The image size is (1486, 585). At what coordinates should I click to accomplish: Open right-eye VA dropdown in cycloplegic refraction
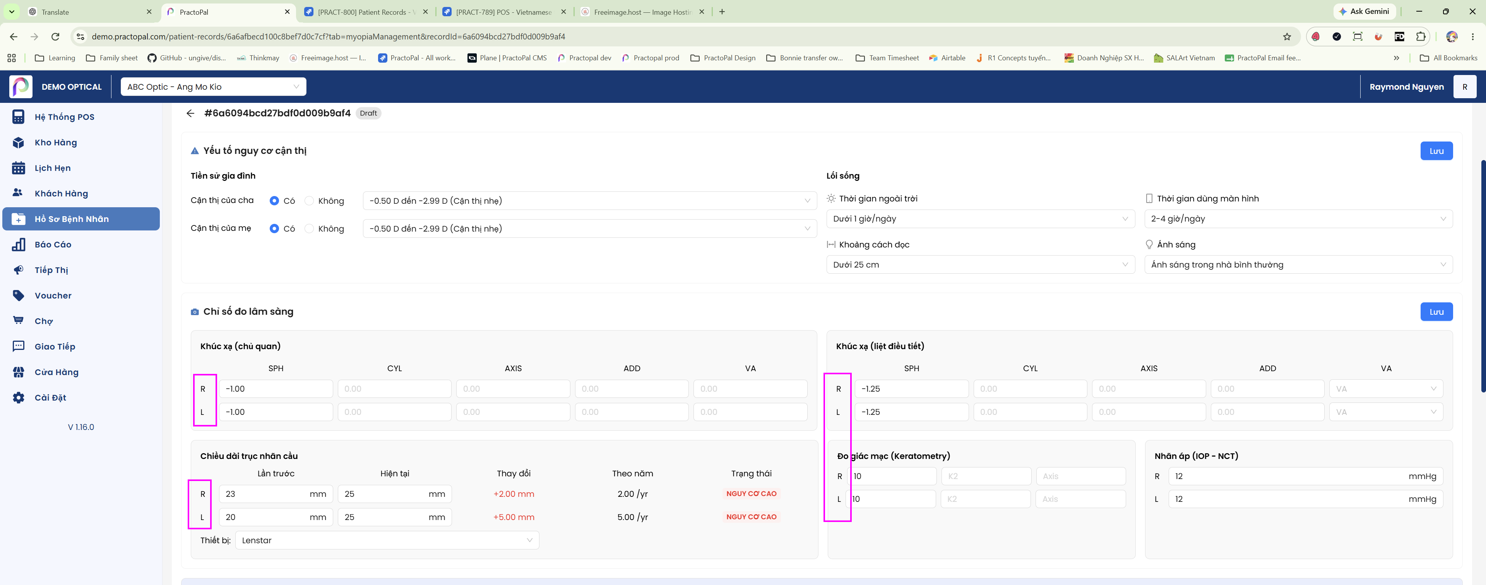[1386, 389]
